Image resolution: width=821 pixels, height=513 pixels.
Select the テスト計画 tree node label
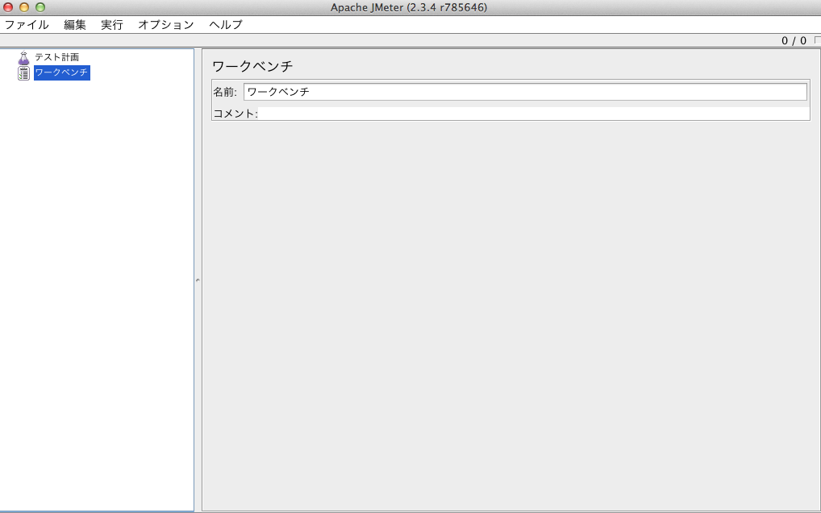coord(57,57)
